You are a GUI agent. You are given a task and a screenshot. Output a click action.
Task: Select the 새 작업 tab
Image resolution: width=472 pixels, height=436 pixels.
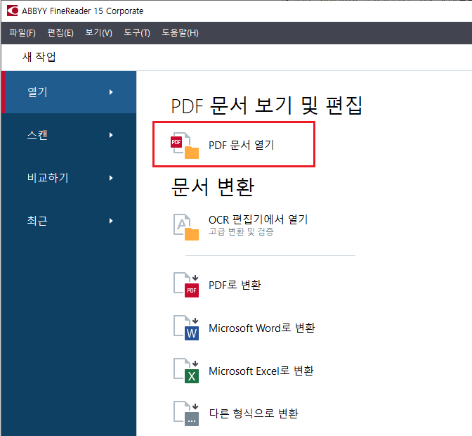(x=39, y=57)
